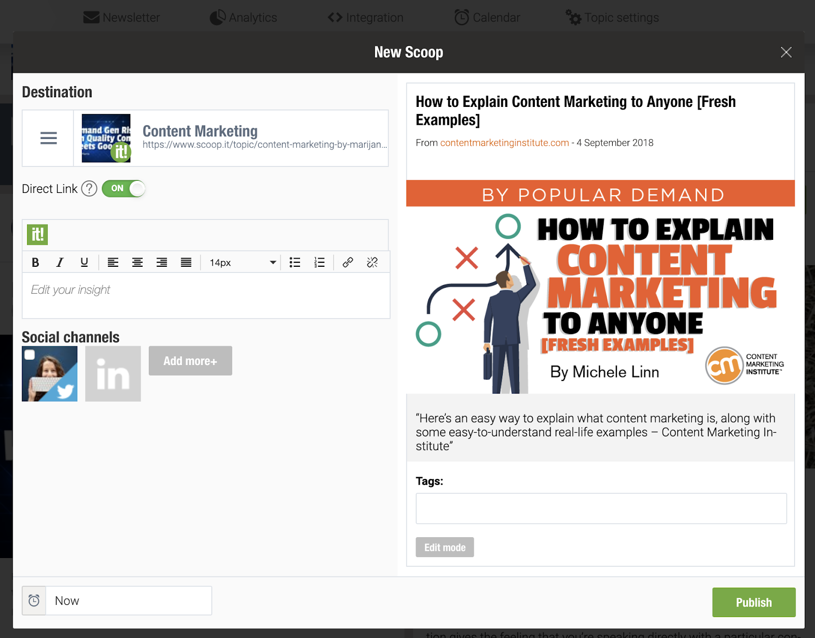The image size is (815, 638).
Task: Open the Content Marketing topic link
Action: [200, 131]
